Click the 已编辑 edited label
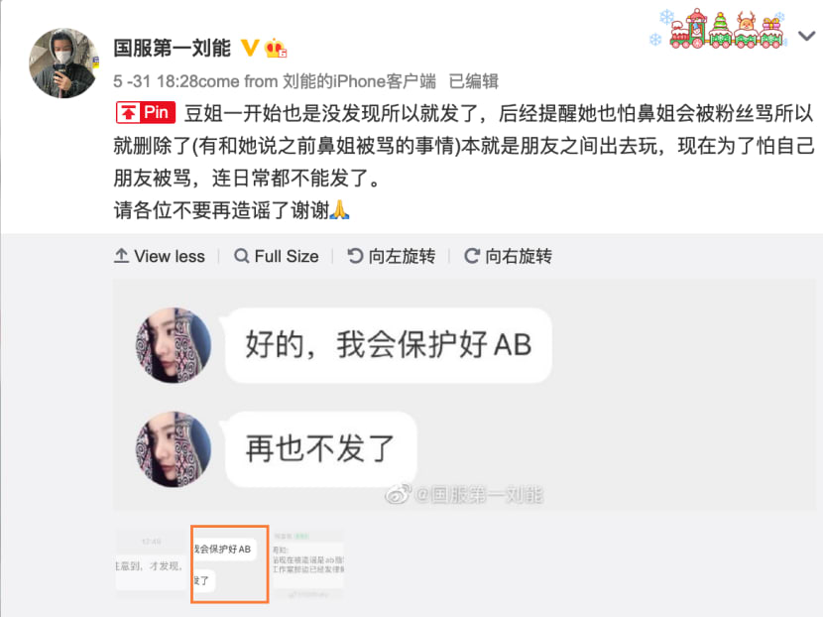823x617 pixels. click(x=474, y=81)
